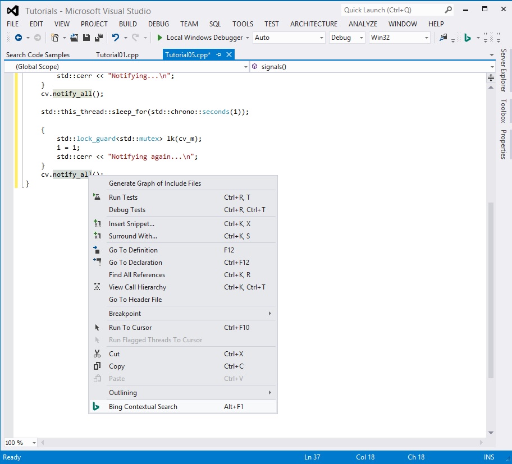Pin the Tutorial05.cpp tab
The width and height of the screenshot is (512, 464).
point(219,54)
